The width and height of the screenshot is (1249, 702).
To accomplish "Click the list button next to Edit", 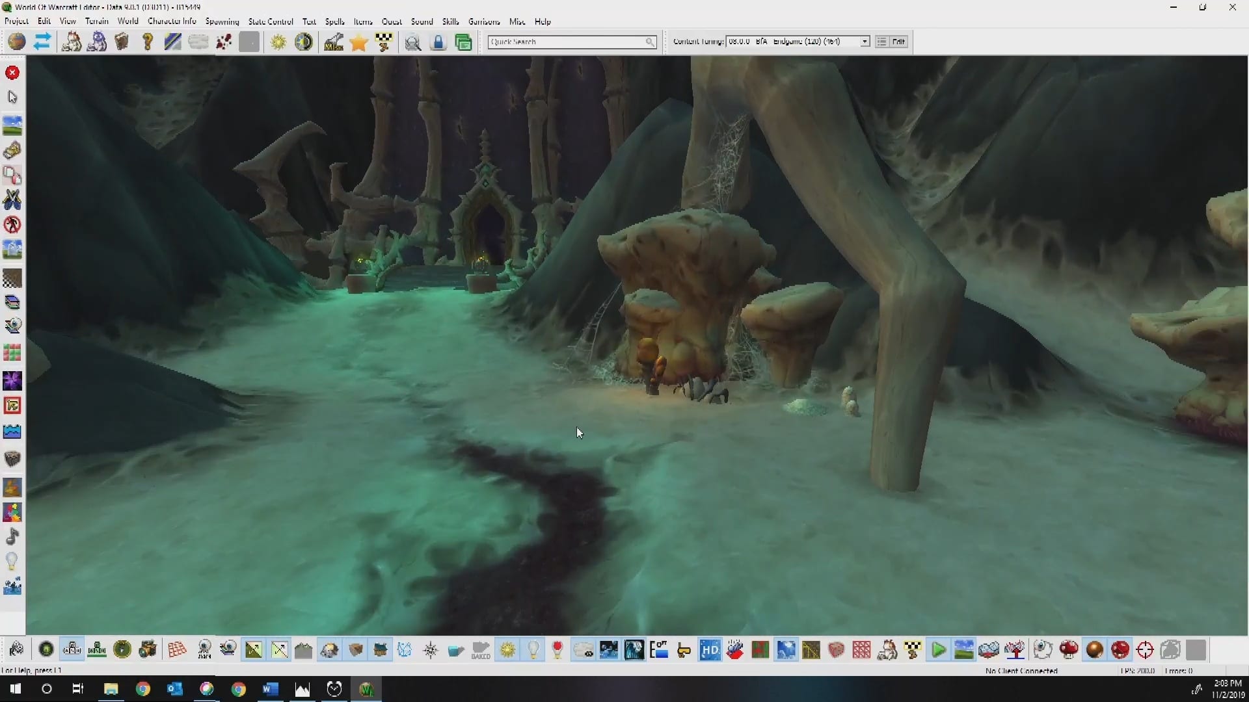I will click(881, 42).
